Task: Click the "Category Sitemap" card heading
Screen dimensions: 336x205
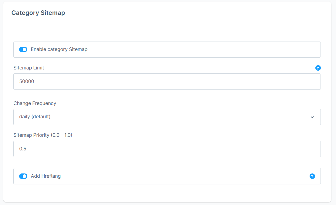Action: 38,13
